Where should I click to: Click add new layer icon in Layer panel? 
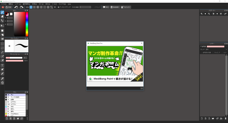pos(202,119)
